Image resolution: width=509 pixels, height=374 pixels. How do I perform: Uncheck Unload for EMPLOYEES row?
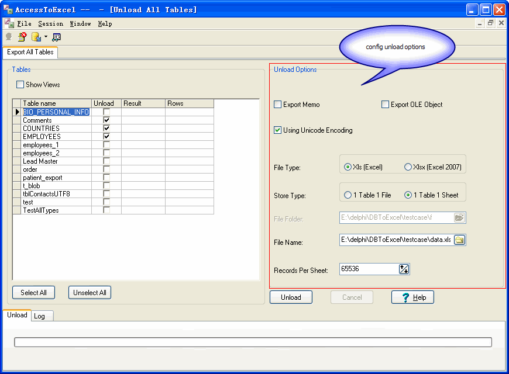(x=106, y=137)
